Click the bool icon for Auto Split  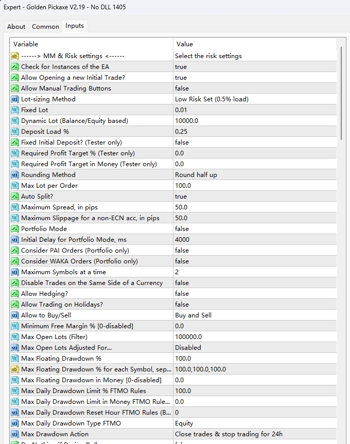pos(15,197)
